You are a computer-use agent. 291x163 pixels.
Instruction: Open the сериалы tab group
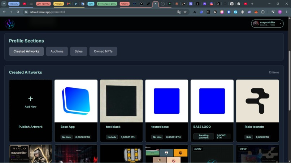tap(14, 4)
